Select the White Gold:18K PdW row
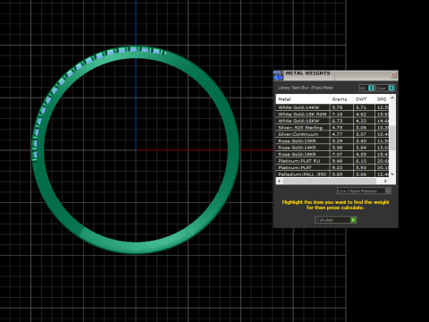 [332, 114]
